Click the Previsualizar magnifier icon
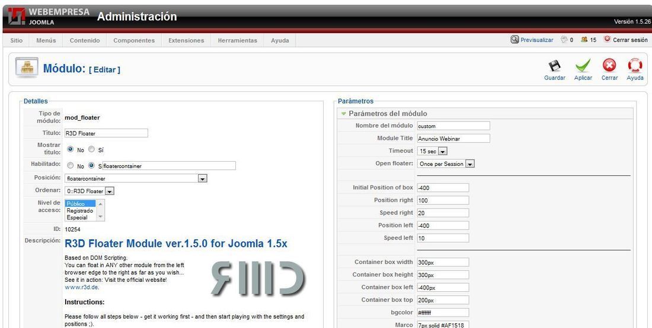The width and height of the screenshot is (652, 328). point(514,40)
